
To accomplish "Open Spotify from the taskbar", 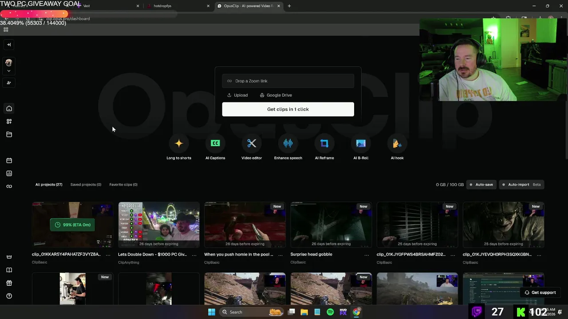I will 330,312.
